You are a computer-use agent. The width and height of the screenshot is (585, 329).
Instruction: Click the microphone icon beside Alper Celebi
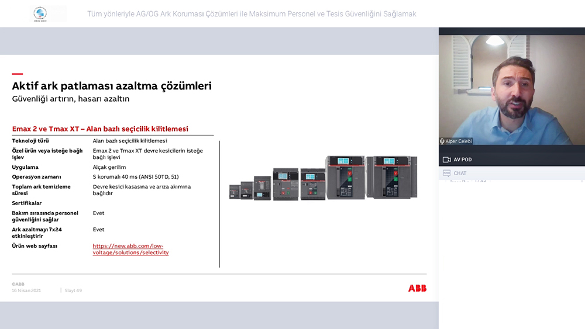442,141
